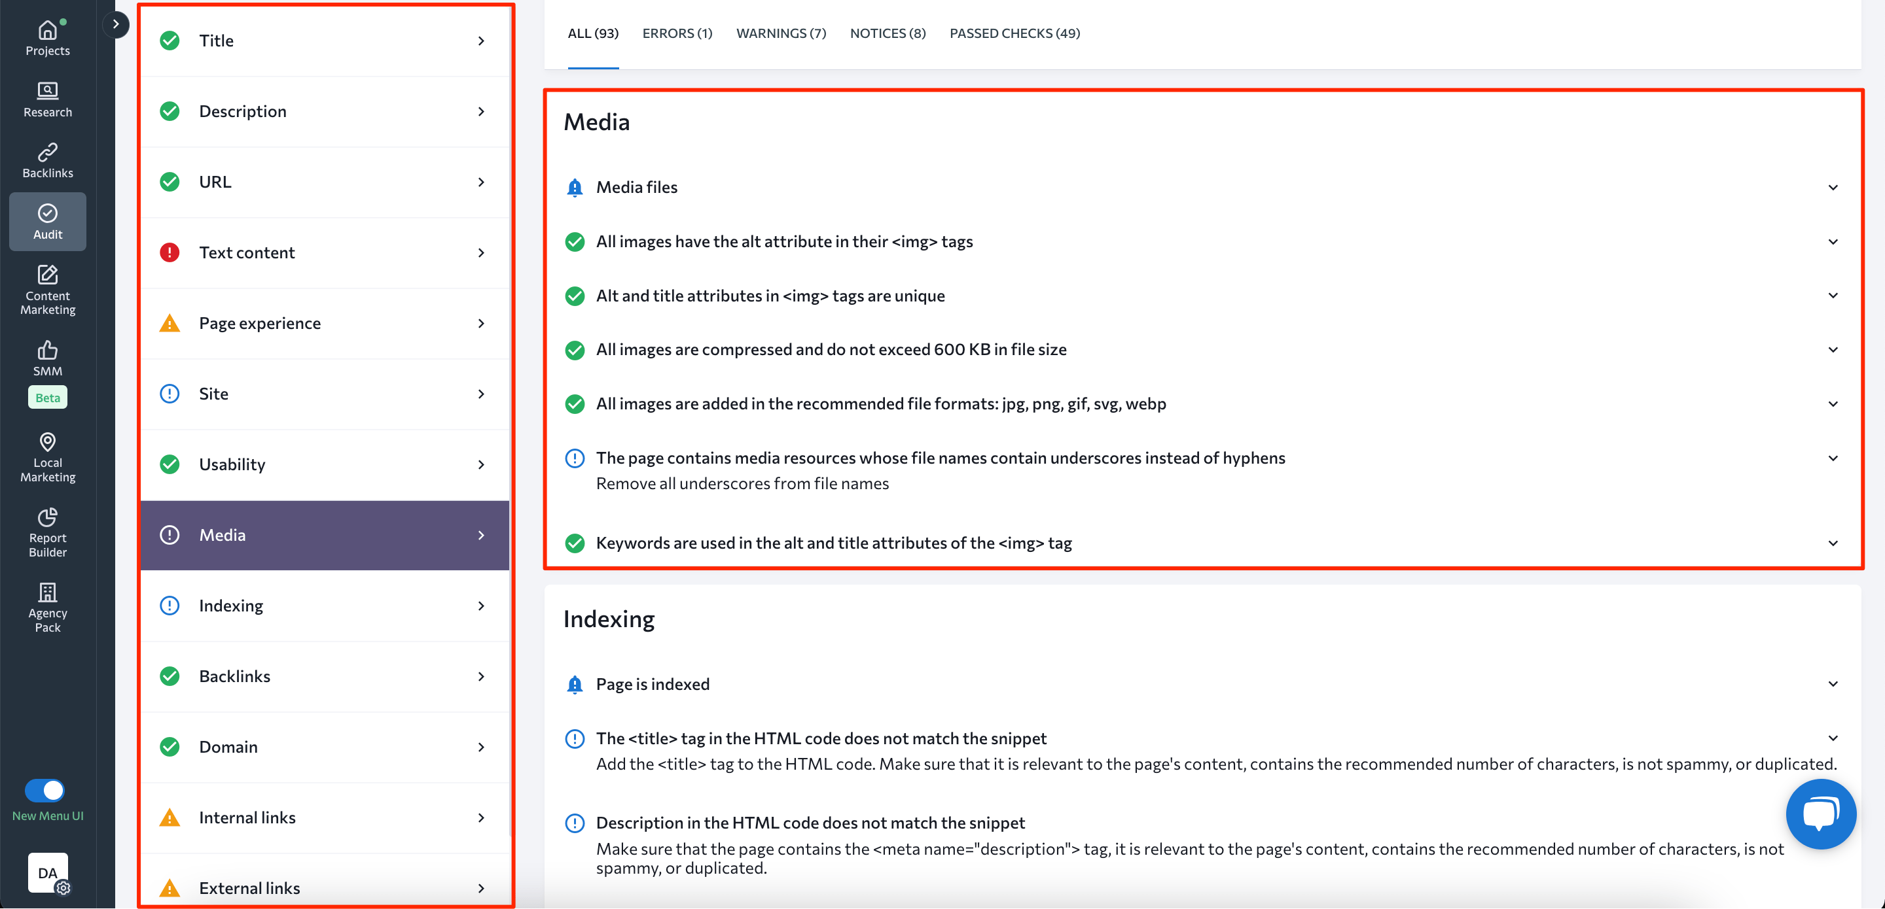Screen dimensions: 1885x909
Task: Click the Domain row chevron
Action: tap(481, 747)
